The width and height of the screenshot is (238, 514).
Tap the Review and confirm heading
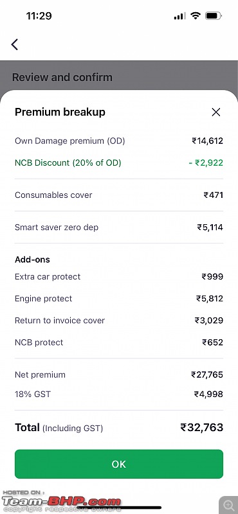click(62, 77)
